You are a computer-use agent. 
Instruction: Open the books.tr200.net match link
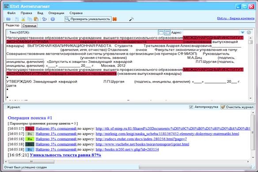tap(127, 150)
